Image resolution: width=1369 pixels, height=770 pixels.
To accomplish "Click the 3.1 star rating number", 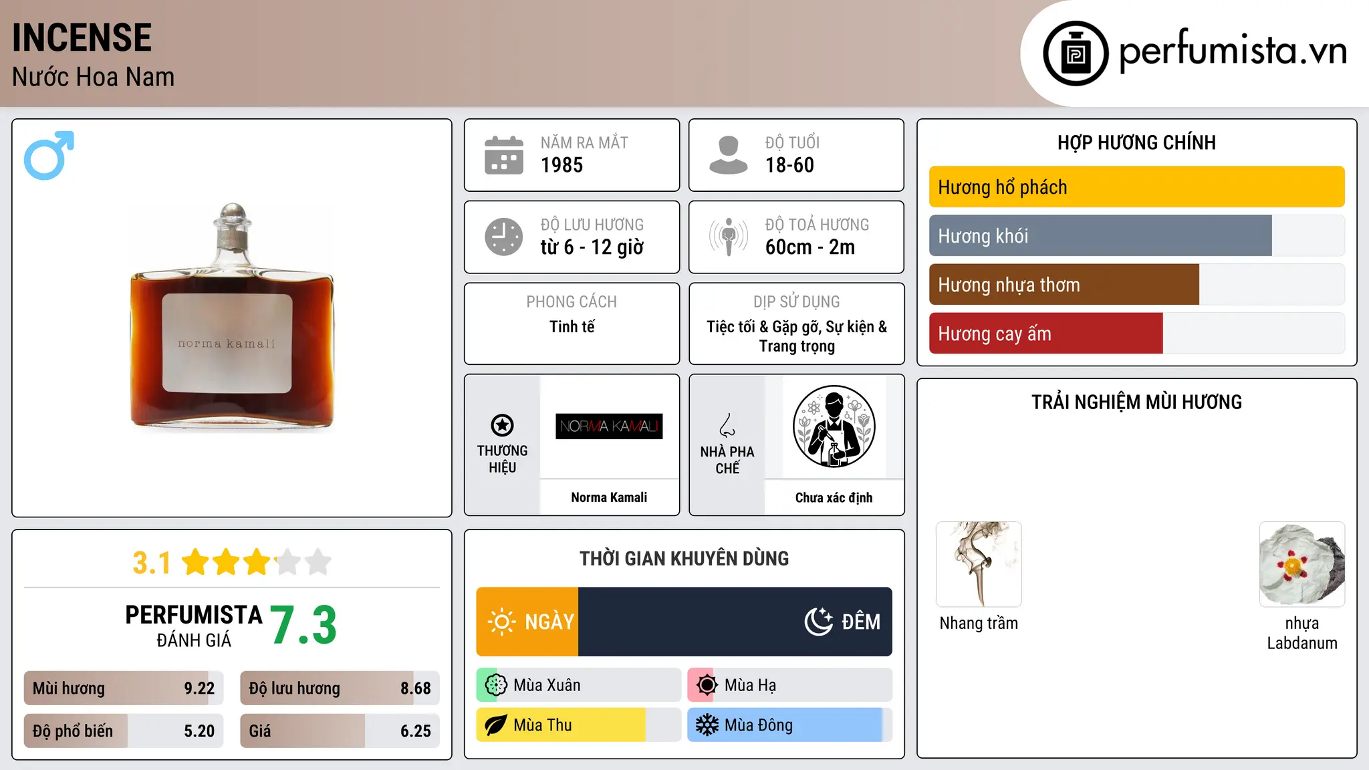I will [152, 563].
